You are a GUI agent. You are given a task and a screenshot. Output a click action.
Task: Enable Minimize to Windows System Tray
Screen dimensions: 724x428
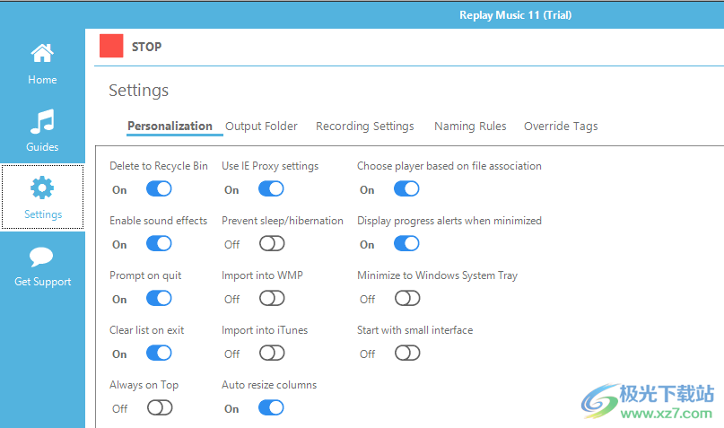(406, 299)
